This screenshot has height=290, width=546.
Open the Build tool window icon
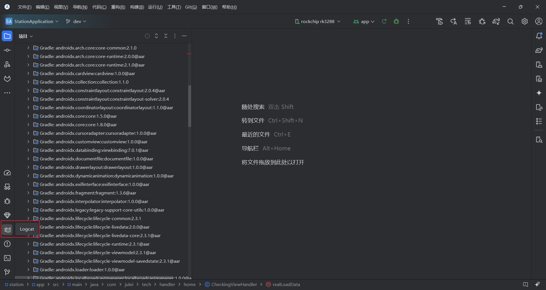(7, 187)
